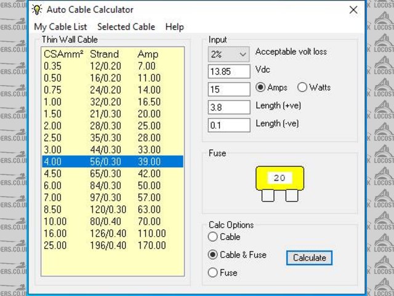Select the 10.00 mm² 80/0.40 cable row
Viewport: 394px width, 296px height.
(x=113, y=221)
